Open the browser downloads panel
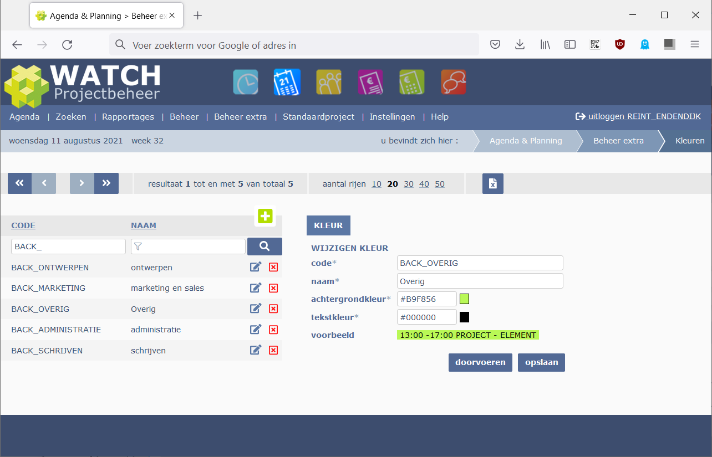The image size is (712, 457). pyautogui.click(x=520, y=44)
